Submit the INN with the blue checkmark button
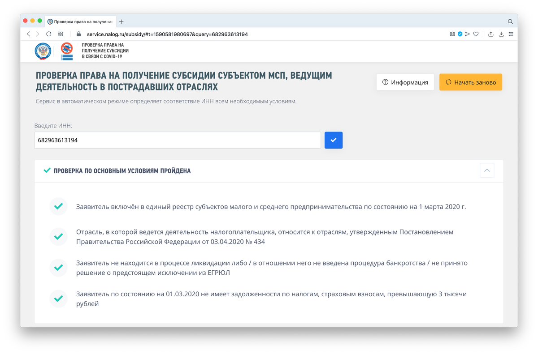Image resolution: width=538 pixels, height=354 pixels. [x=333, y=140]
